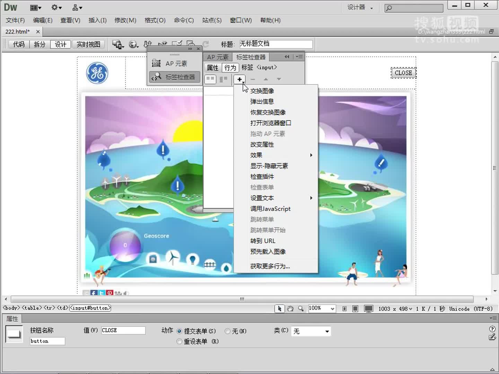Click the AP 元素 panel icon
499x374 pixels.
point(156,63)
